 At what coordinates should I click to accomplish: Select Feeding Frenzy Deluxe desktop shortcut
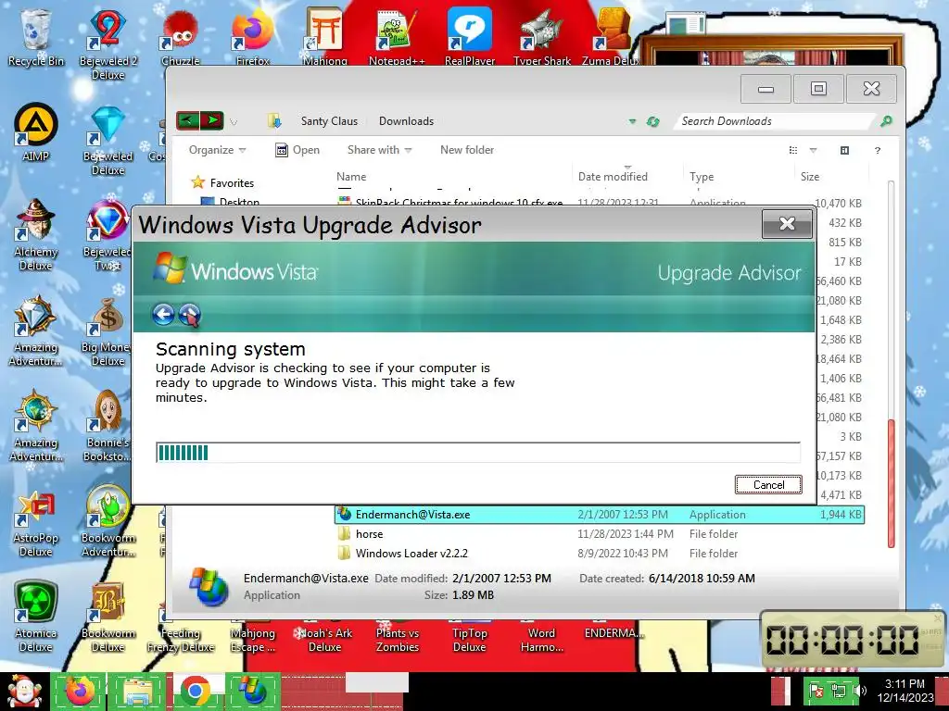pos(181,637)
